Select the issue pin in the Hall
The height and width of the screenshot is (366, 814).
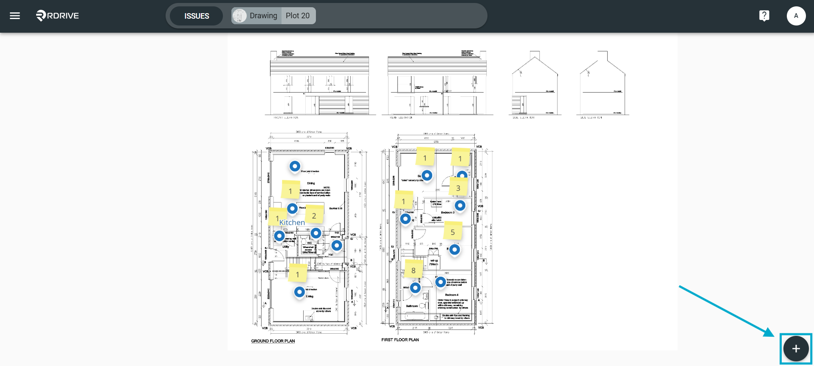[337, 245]
